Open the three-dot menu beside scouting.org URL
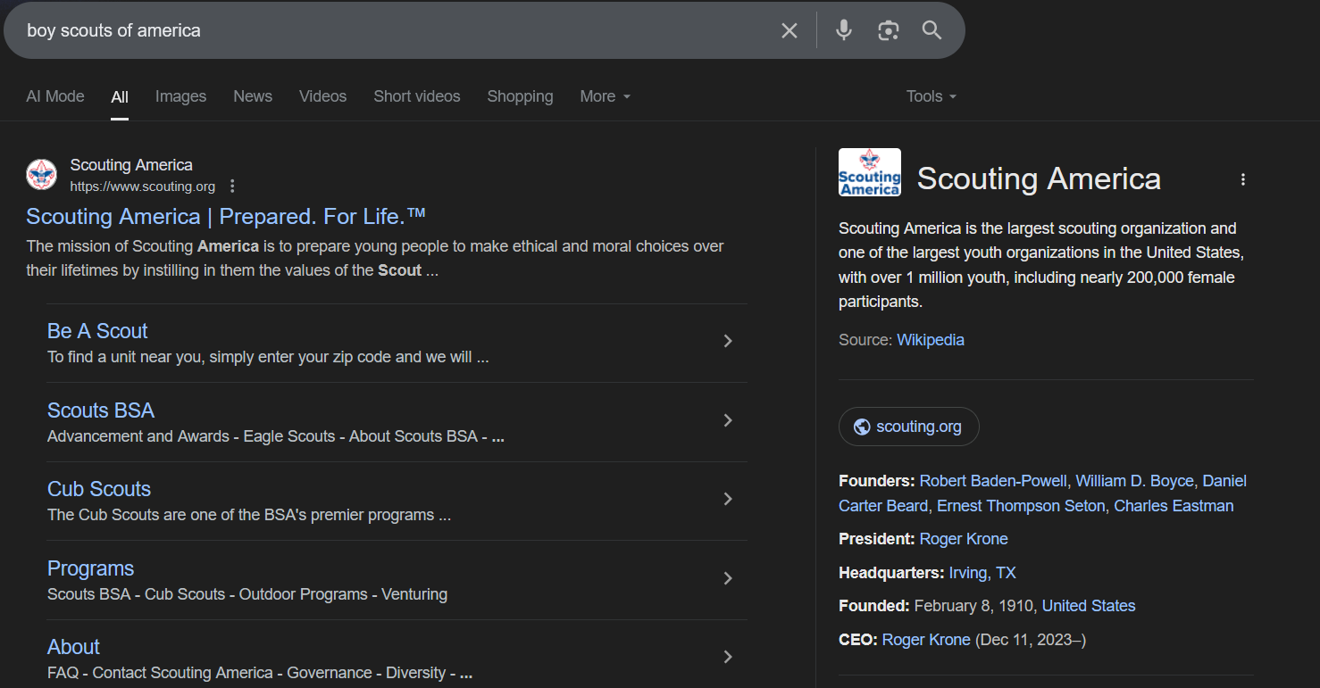Screen dimensions: 1320x688 pyautogui.click(x=232, y=187)
